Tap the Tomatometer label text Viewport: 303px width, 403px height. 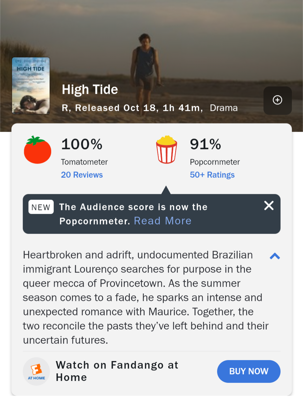[x=84, y=162]
